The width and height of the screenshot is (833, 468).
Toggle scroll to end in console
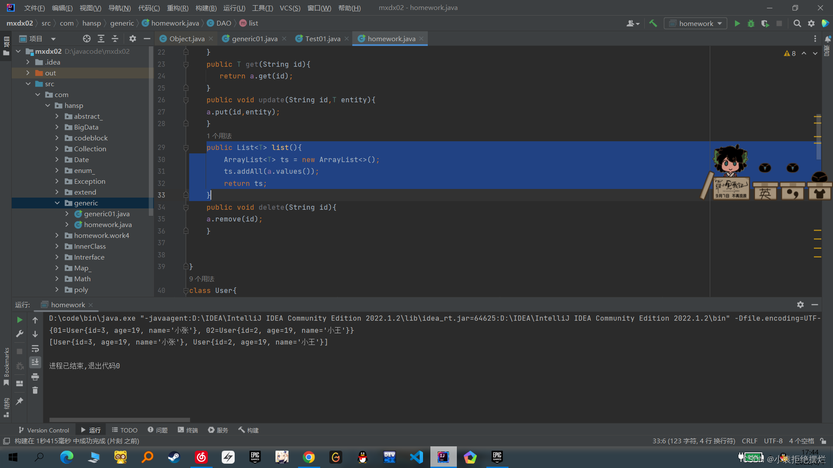coord(35,362)
